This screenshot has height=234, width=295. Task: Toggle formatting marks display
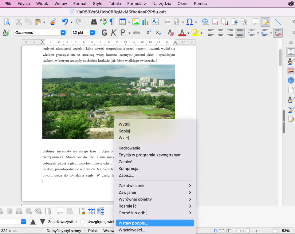pyautogui.click(x=112, y=22)
